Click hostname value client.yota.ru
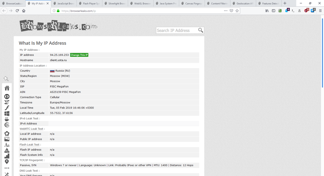Viewport: 324px width, 176px height. pos(58,60)
